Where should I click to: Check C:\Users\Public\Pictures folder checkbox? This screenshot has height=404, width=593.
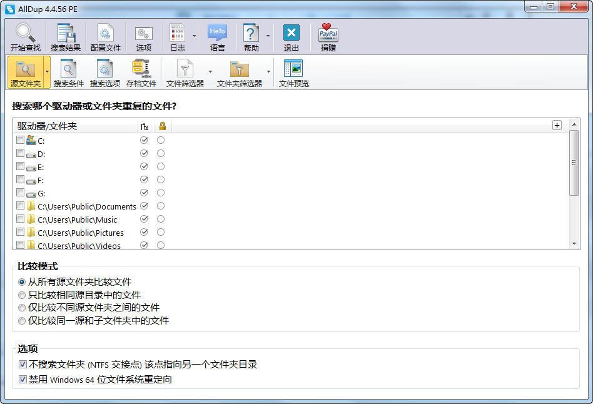click(x=21, y=232)
